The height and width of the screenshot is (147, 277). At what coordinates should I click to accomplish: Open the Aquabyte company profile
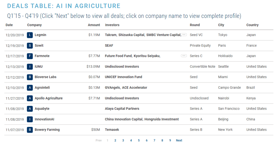(x=42, y=109)
